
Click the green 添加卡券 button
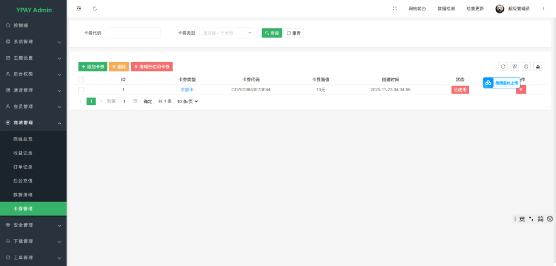point(92,67)
